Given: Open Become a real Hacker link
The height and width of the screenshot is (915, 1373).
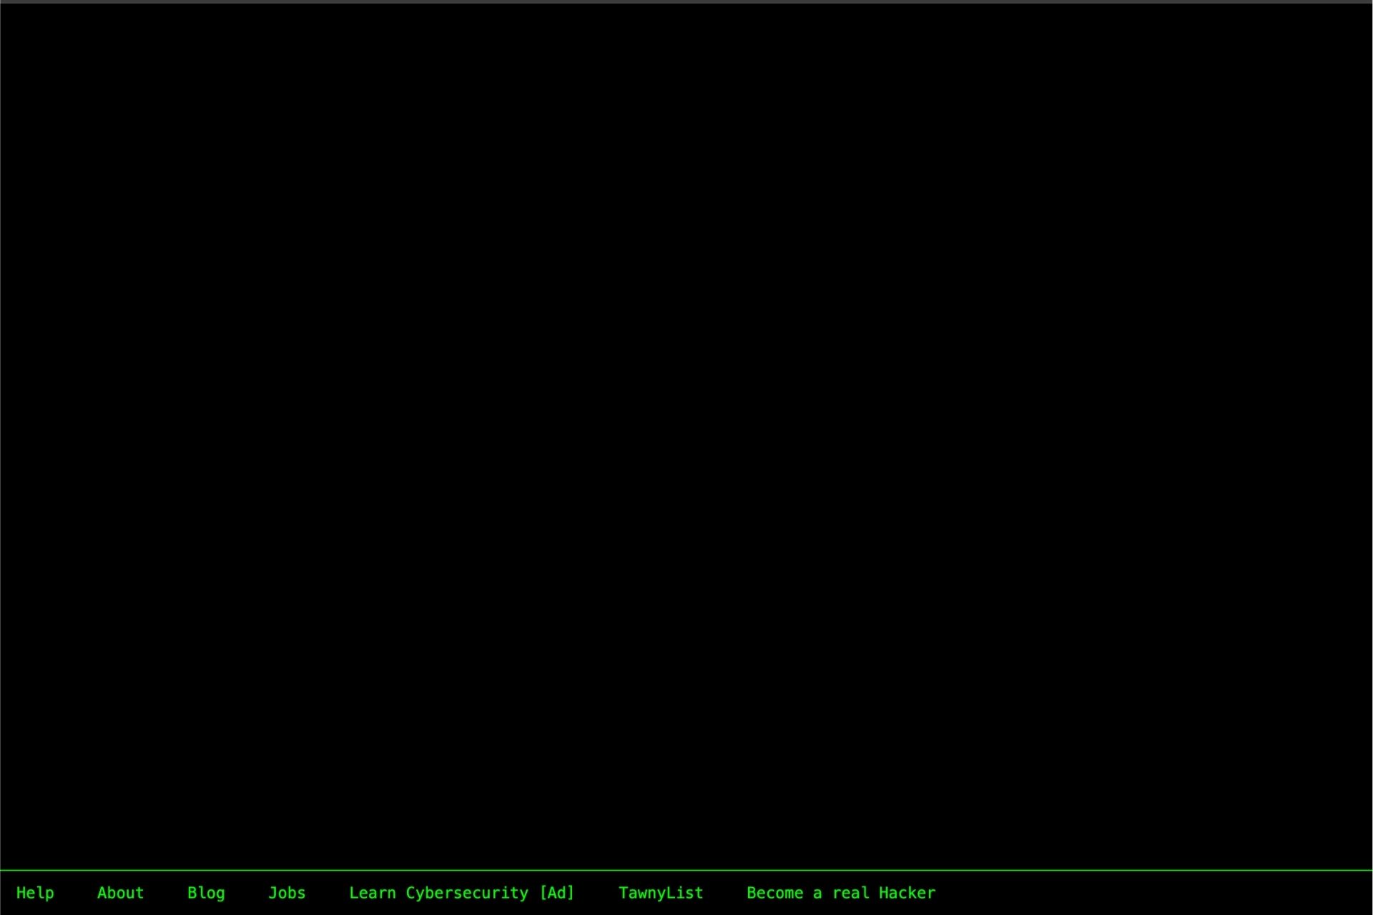Looking at the screenshot, I should point(841,893).
